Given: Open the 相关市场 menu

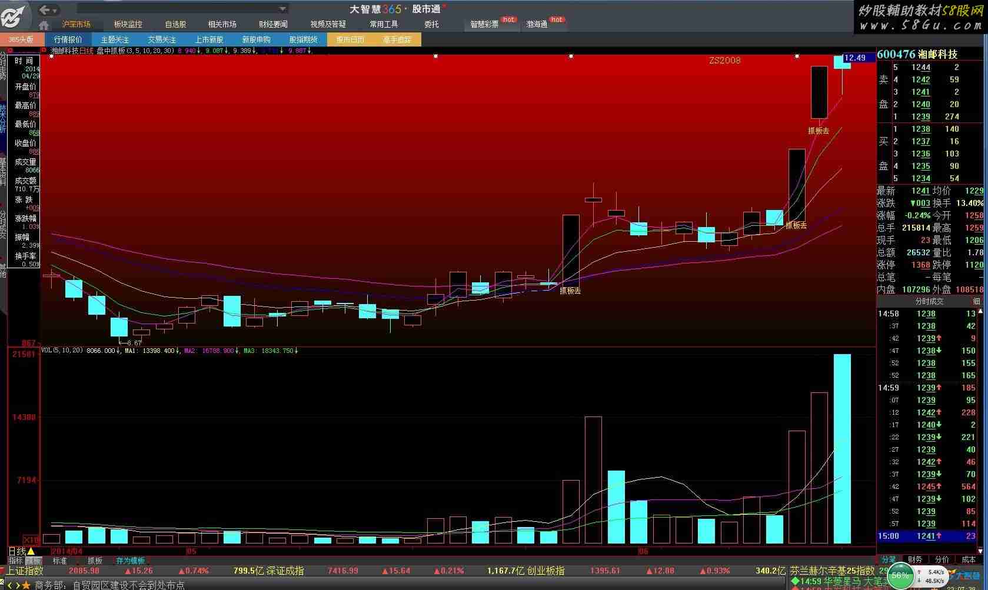Looking at the screenshot, I should 222,24.
